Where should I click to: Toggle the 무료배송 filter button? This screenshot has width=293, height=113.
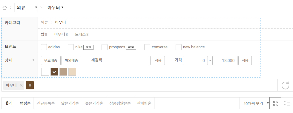51,61
